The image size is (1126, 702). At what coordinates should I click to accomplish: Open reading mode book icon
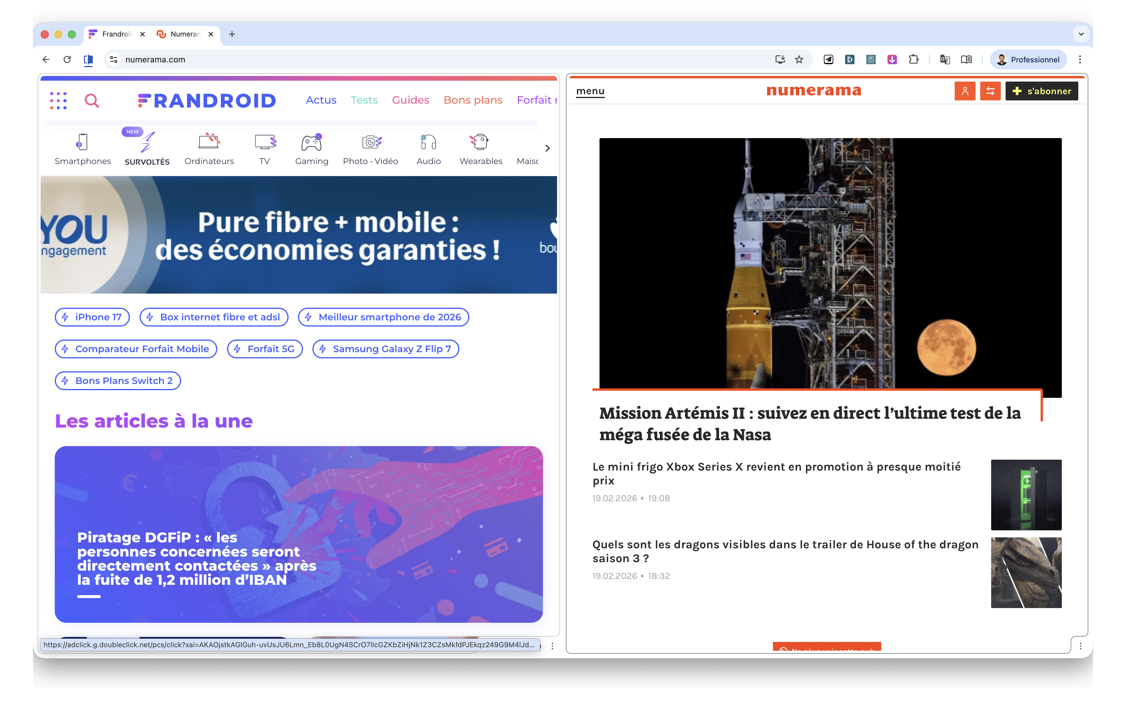pos(966,59)
